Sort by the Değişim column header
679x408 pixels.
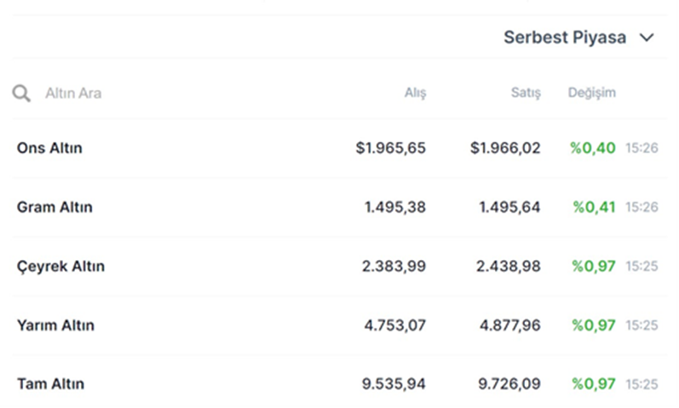(x=591, y=93)
